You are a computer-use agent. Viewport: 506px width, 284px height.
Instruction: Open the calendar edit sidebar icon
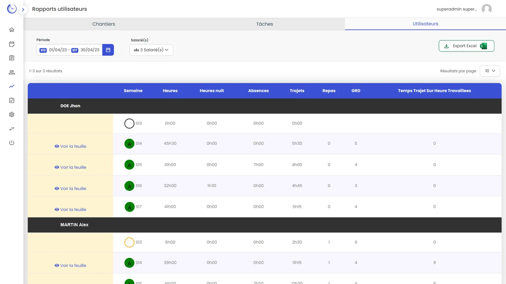12,44
